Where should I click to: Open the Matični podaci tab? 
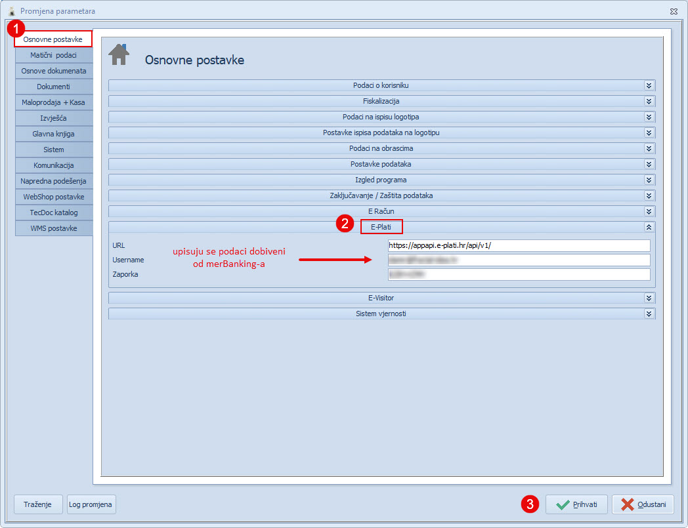click(53, 55)
